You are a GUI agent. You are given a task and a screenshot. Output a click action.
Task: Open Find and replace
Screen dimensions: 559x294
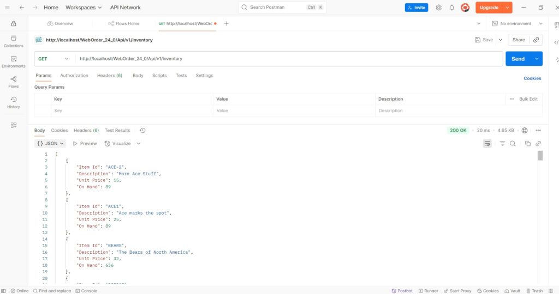(52, 291)
